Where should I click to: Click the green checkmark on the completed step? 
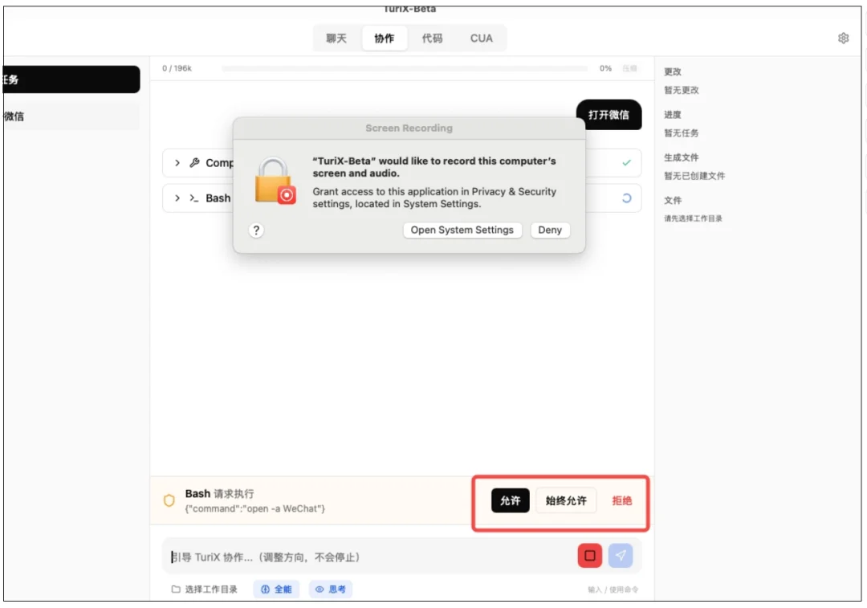point(627,163)
